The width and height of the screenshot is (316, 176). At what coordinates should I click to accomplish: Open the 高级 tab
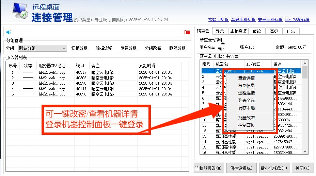click(x=274, y=31)
